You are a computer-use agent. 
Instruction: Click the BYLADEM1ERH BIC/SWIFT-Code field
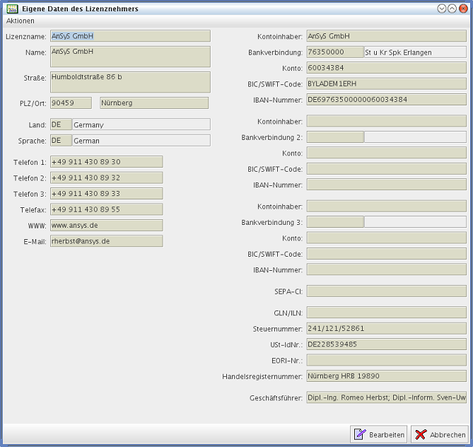[x=386, y=83]
